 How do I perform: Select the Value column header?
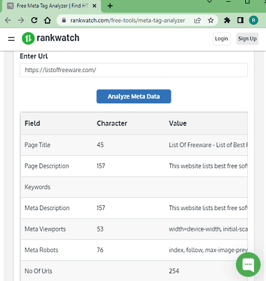pos(178,123)
